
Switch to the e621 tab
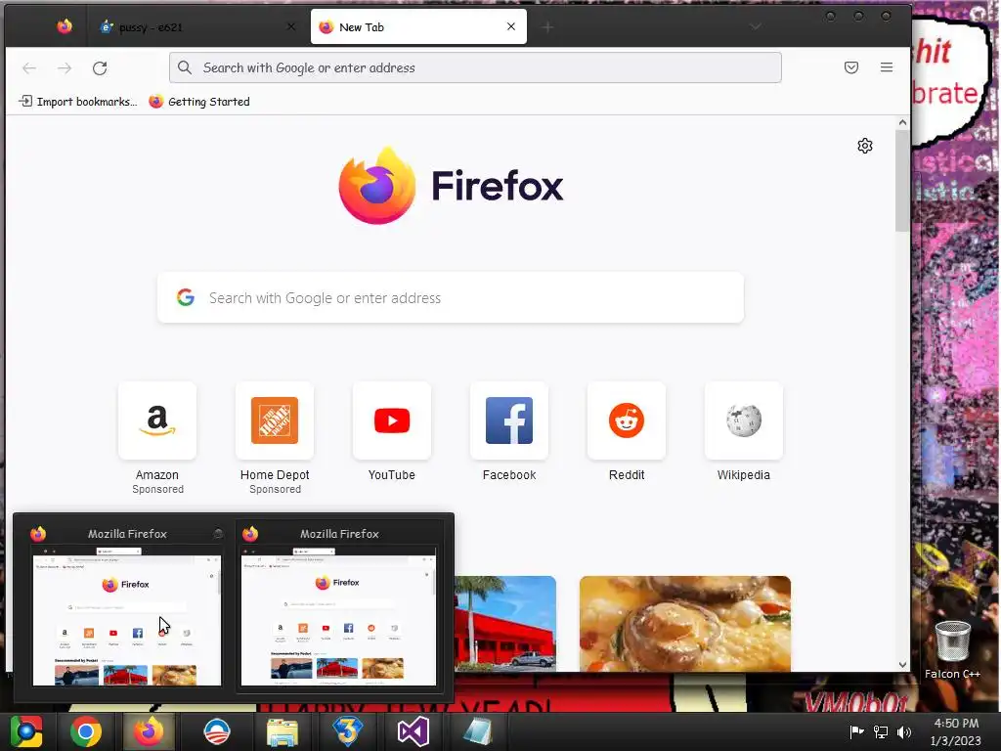click(196, 26)
